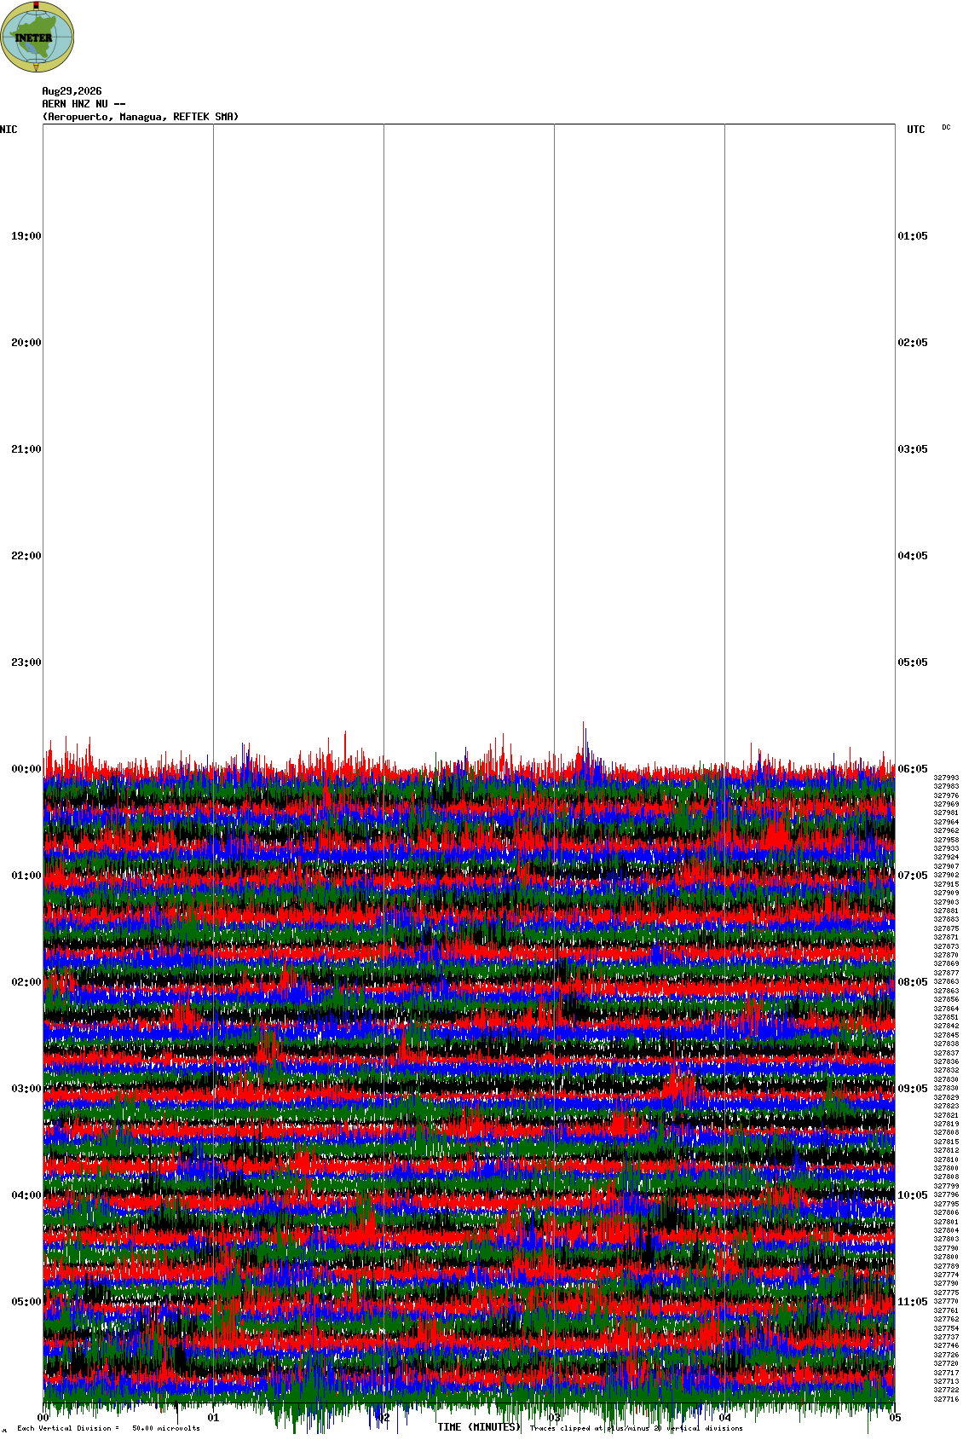The width and height of the screenshot is (963, 1440).
Task: Click the DC offset value 327832
Action: [946, 1070]
